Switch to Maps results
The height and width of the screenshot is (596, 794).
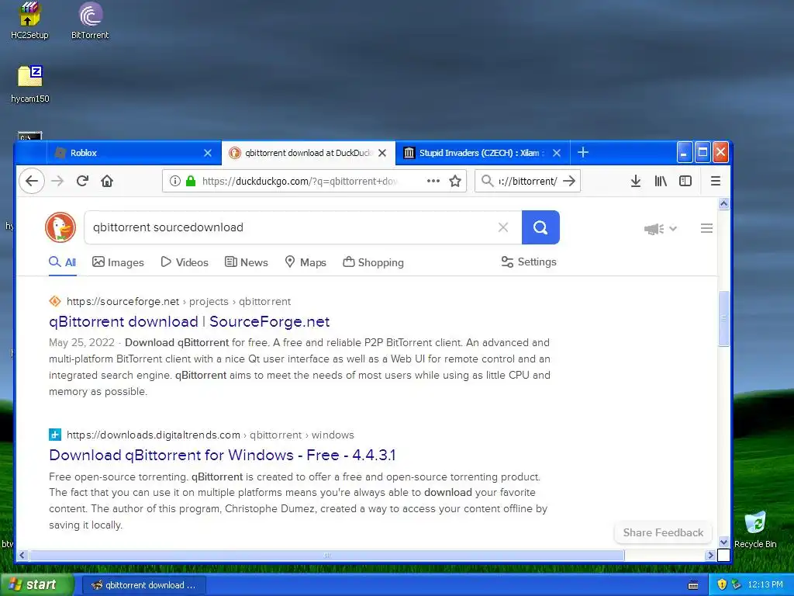(x=306, y=262)
